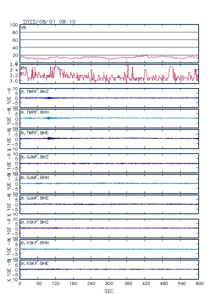
Task: Click the 100 value on VR axis
Action: click(x=14, y=25)
